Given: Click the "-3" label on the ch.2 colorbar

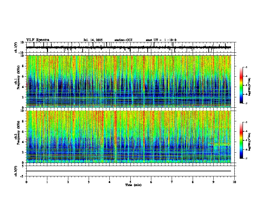Looking at the screenshot, I should [246, 122].
